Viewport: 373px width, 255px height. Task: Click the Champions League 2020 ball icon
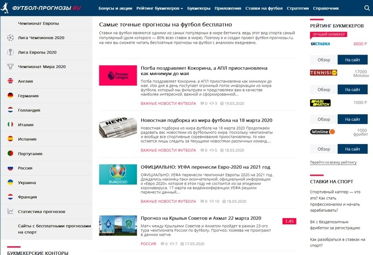click(x=10, y=38)
